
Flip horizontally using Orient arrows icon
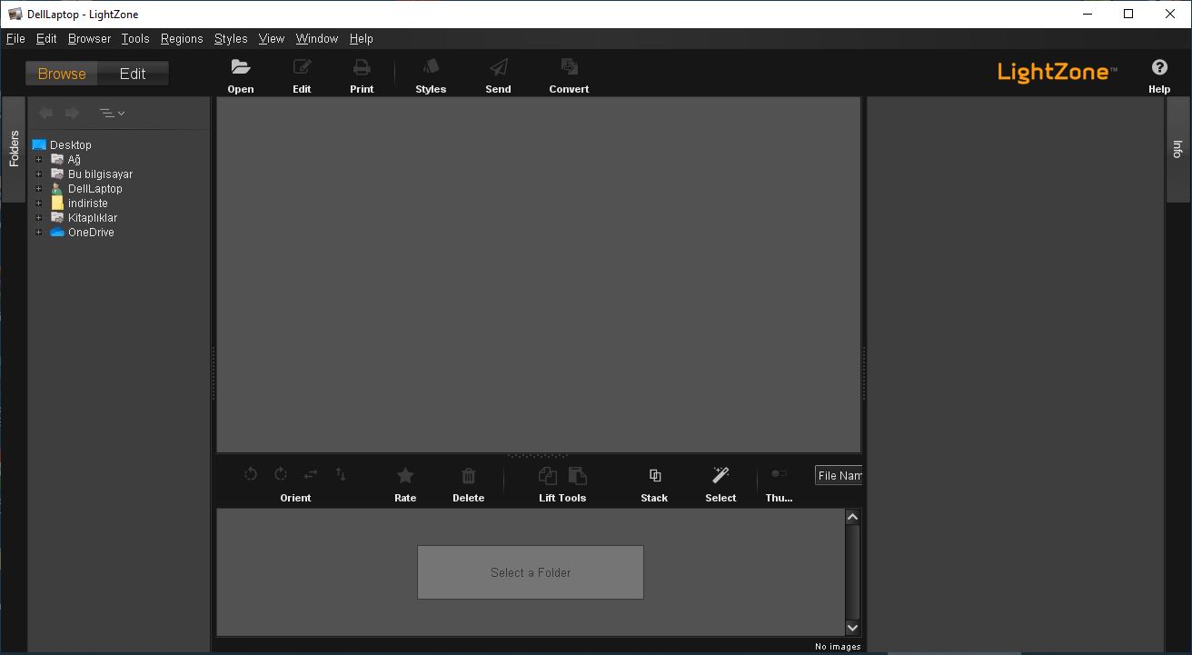pyautogui.click(x=311, y=474)
